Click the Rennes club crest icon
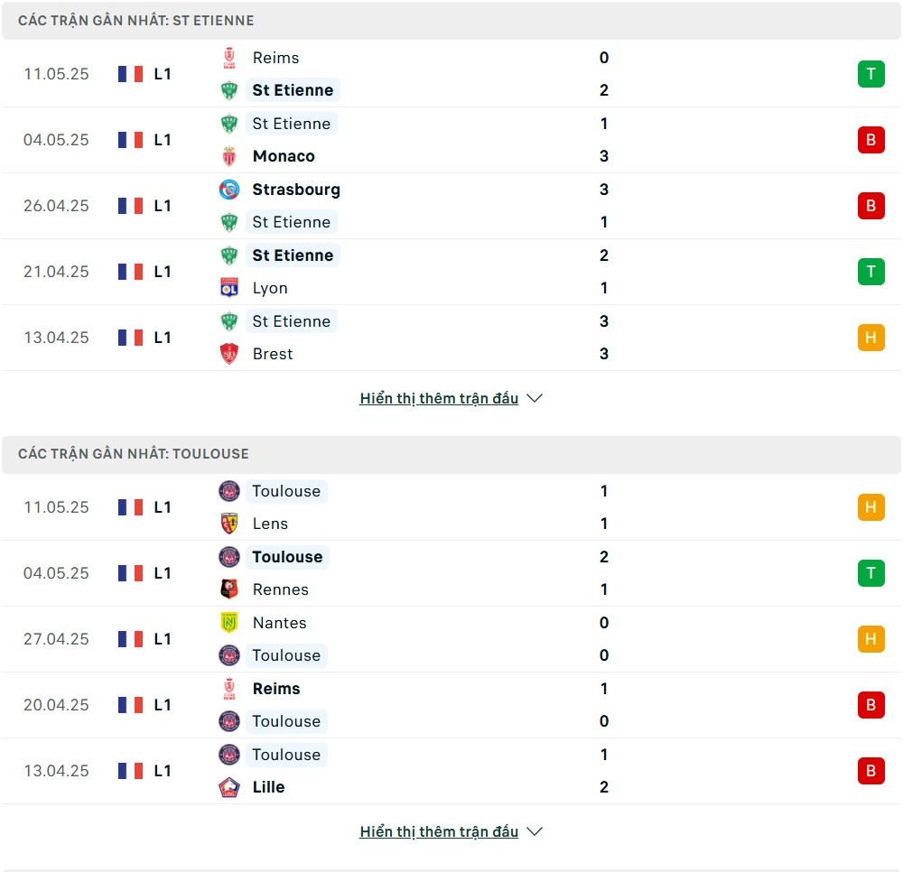903x872 pixels. pyautogui.click(x=229, y=589)
